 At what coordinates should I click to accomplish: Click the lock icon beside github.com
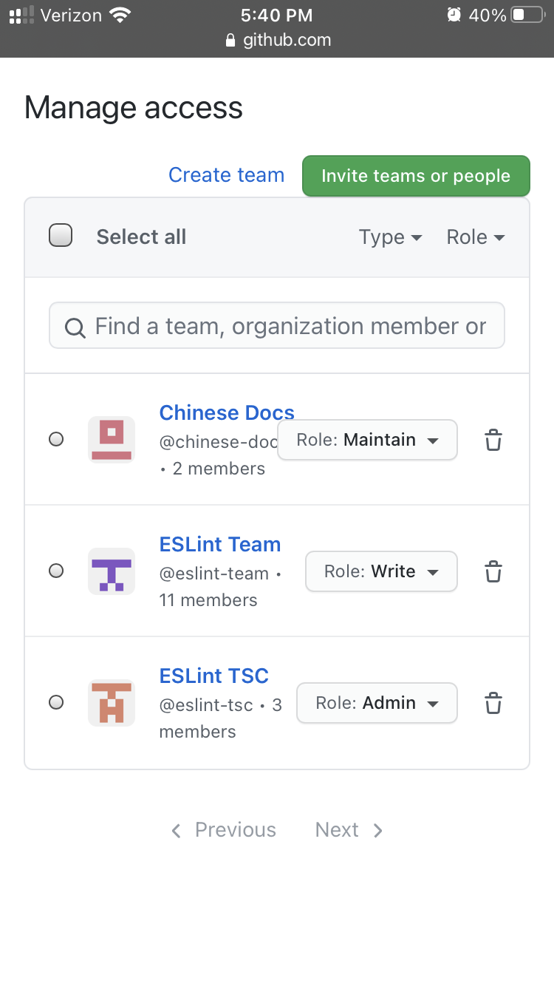pyautogui.click(x=231, y=41)
